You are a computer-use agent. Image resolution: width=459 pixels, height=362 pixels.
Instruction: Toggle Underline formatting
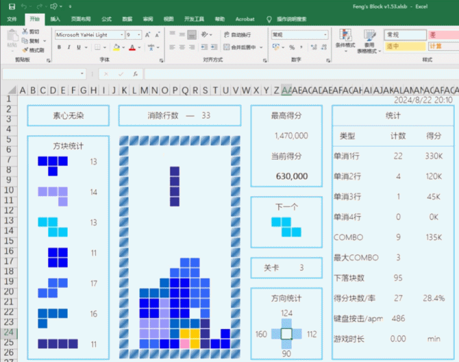(x=79, y=47)
